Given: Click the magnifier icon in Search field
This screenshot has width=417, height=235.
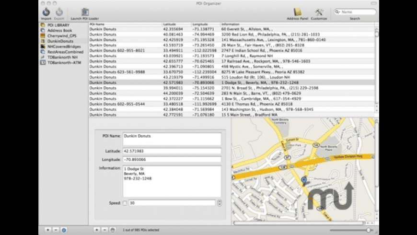Looking at the screenshot, I should pos(338,12).
